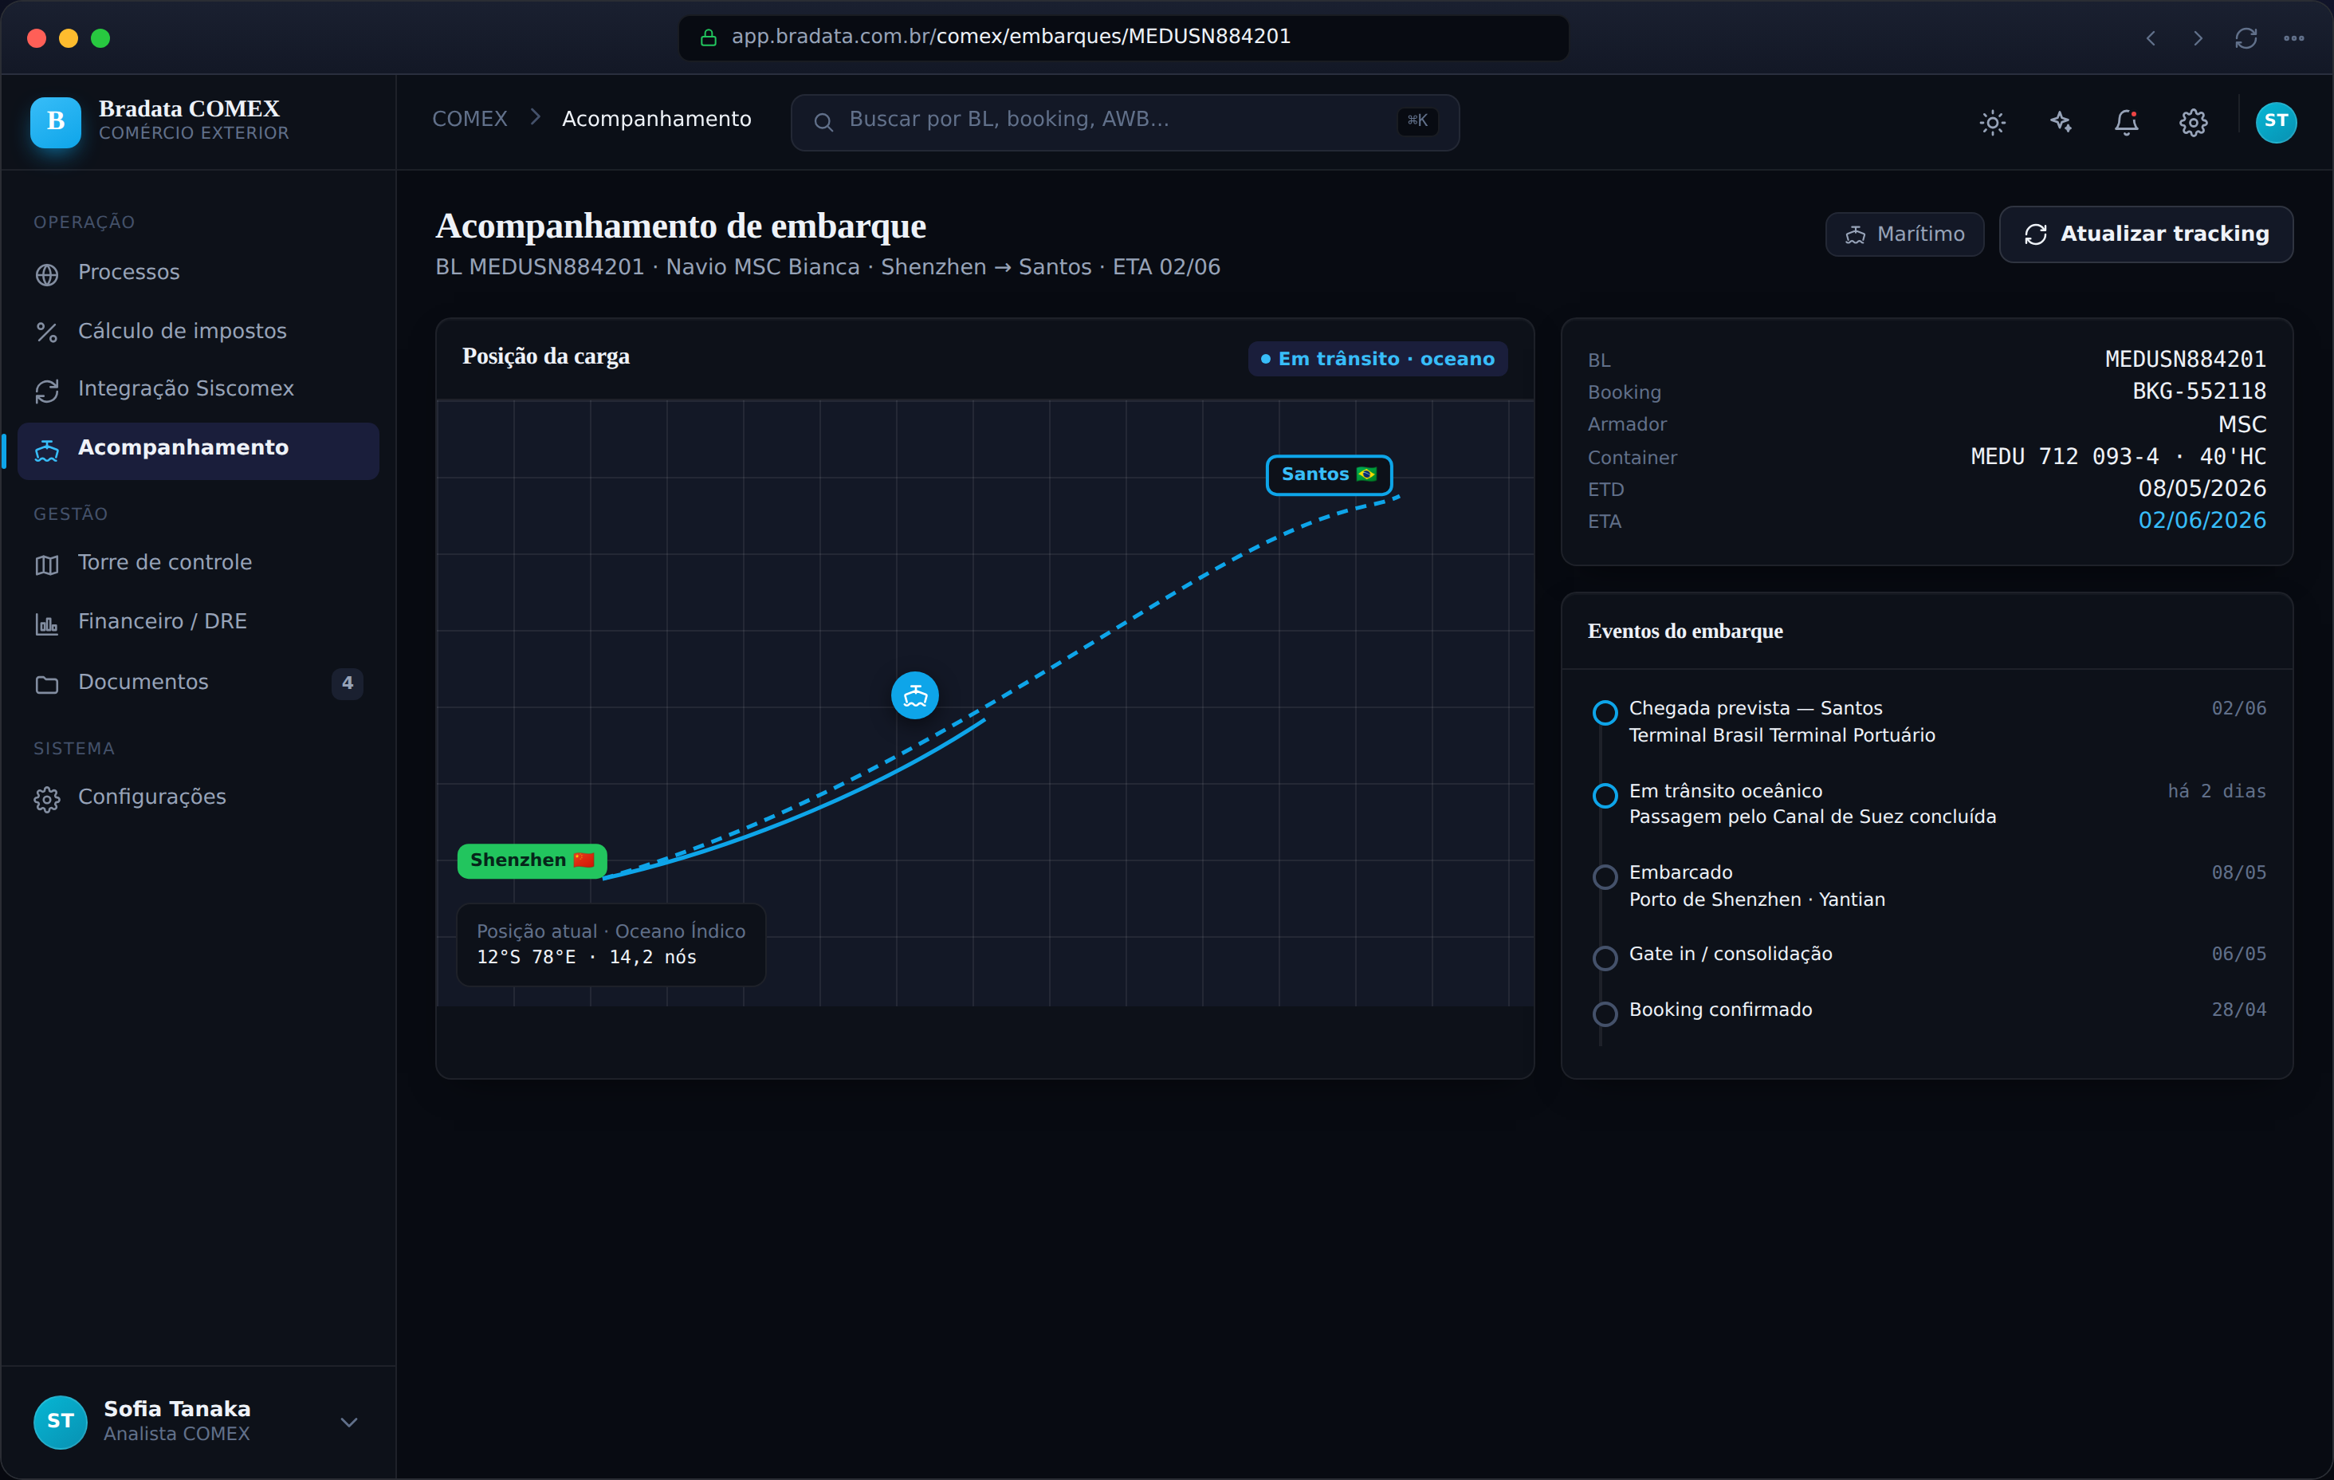
Task: Open Financeiro / DRE section
Action: (x=198, y=622)
